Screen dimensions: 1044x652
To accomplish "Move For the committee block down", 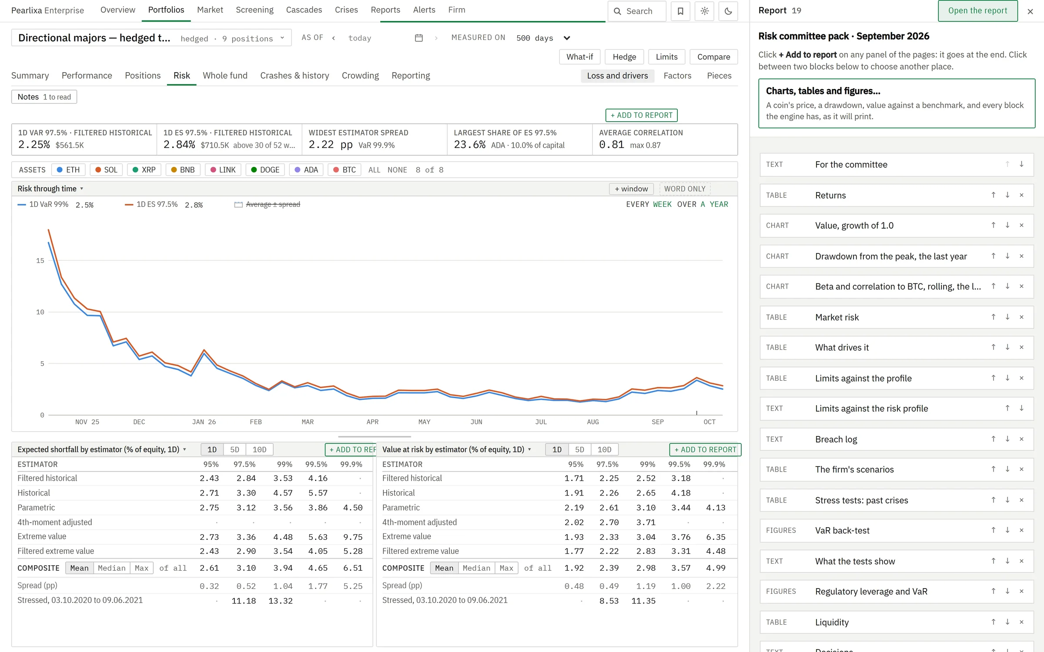I will coord(1021,164).
